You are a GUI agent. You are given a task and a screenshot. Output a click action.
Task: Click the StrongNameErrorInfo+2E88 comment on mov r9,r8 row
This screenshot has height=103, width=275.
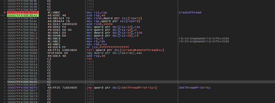[204, 38]
